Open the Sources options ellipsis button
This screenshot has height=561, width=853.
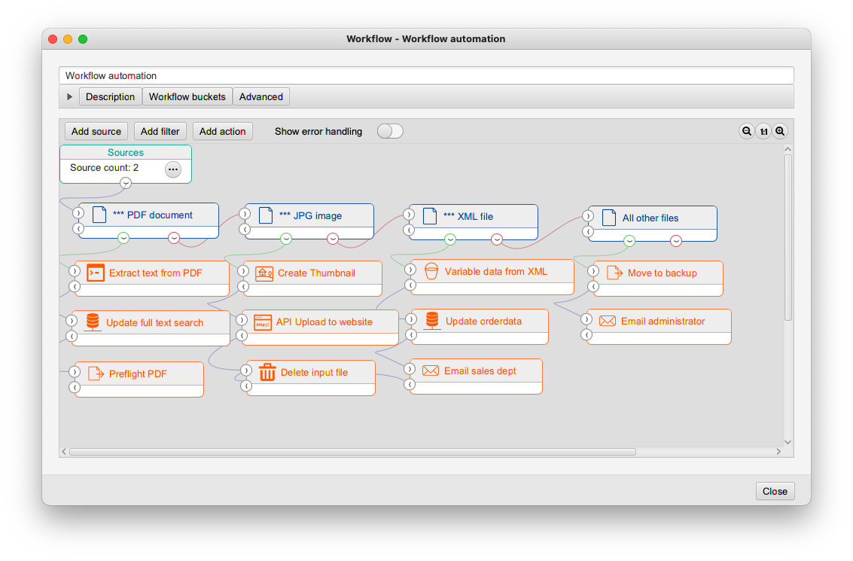[173, 169]
